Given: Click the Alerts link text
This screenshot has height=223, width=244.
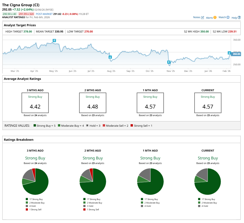Looking at the screenshot, I should point(209,18).
